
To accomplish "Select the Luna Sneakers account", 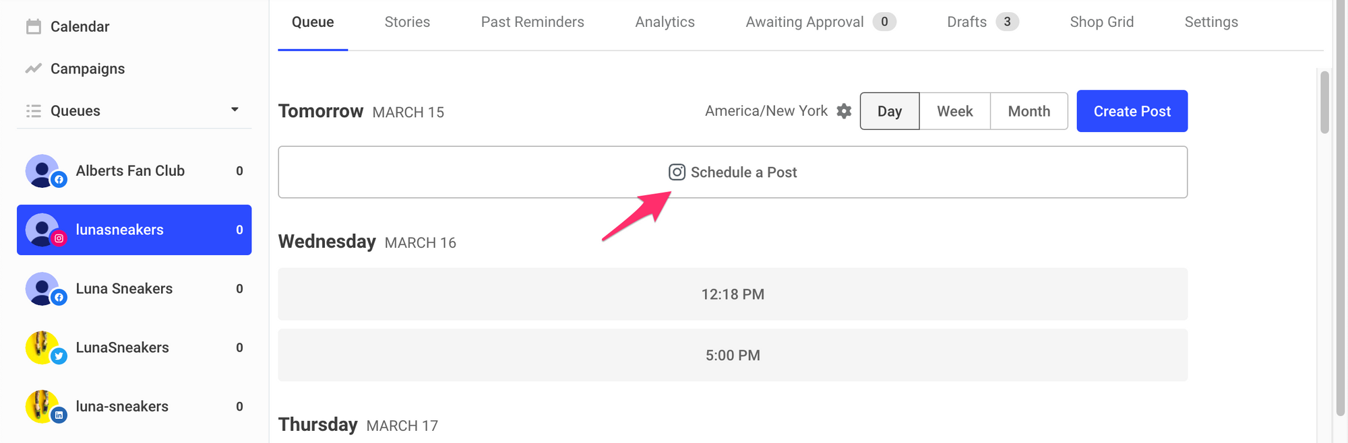I will coord(134,288).
